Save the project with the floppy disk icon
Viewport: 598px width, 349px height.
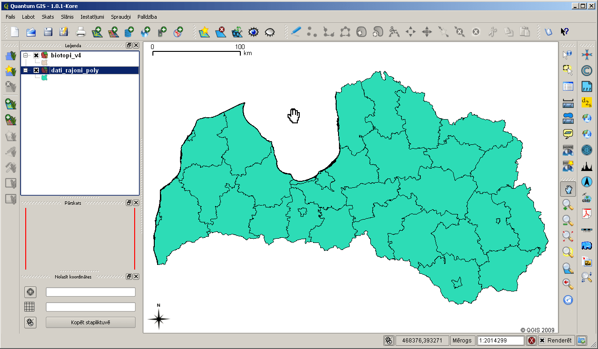pyautogui.click(x=48, y=32)
